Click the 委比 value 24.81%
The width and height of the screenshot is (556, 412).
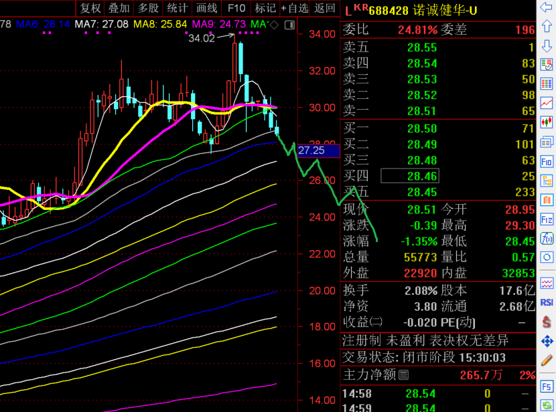pyautogui.click(x=418, y=30)
